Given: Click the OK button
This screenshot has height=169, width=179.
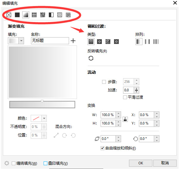Looking at the screenshot, I should 141,163.
